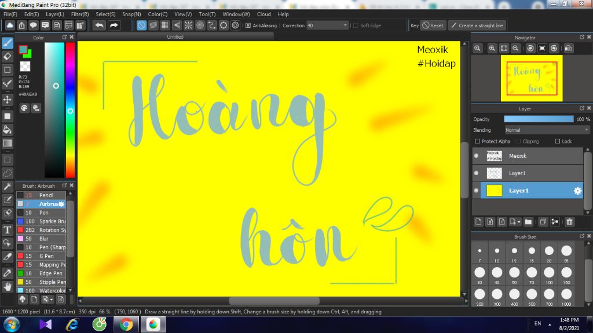Select the Gradient tool
The width and height of the screenshot is (593, 333).
[7, 143]
